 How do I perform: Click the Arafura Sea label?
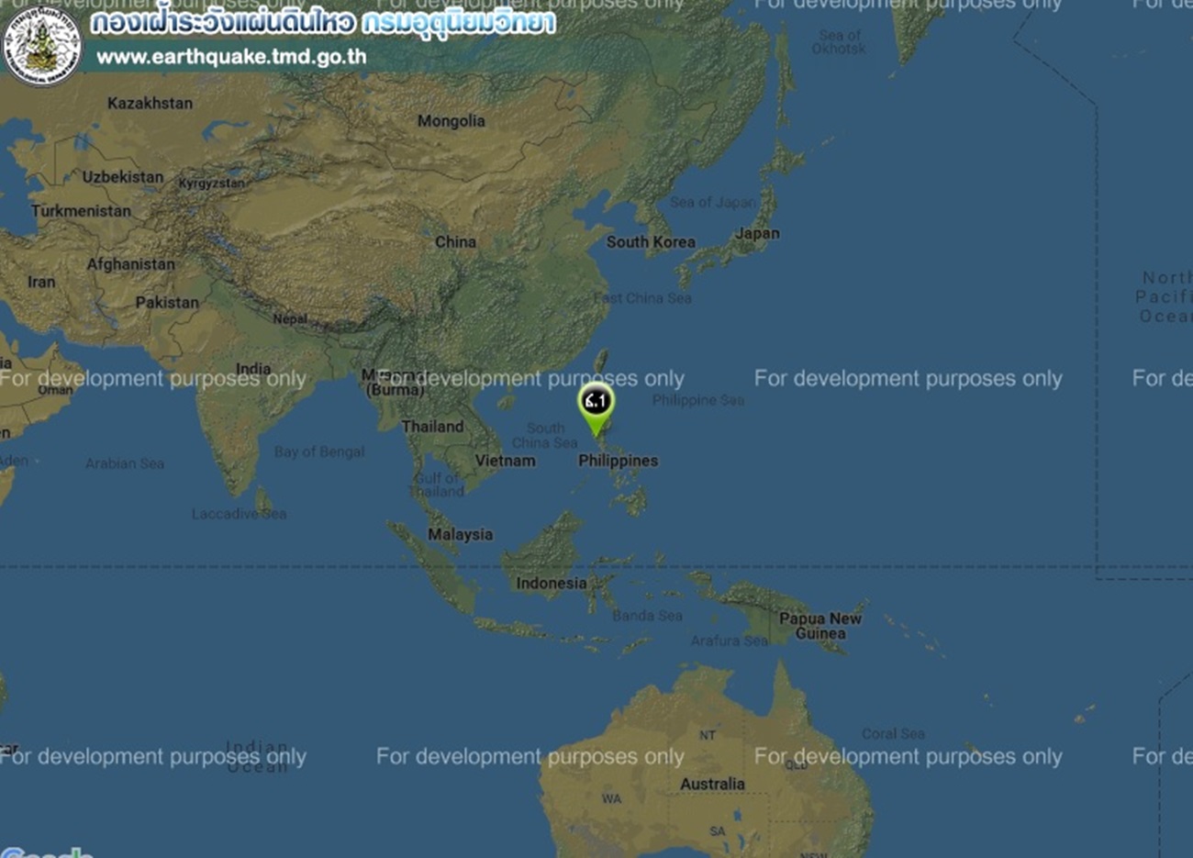click(730, 641)
